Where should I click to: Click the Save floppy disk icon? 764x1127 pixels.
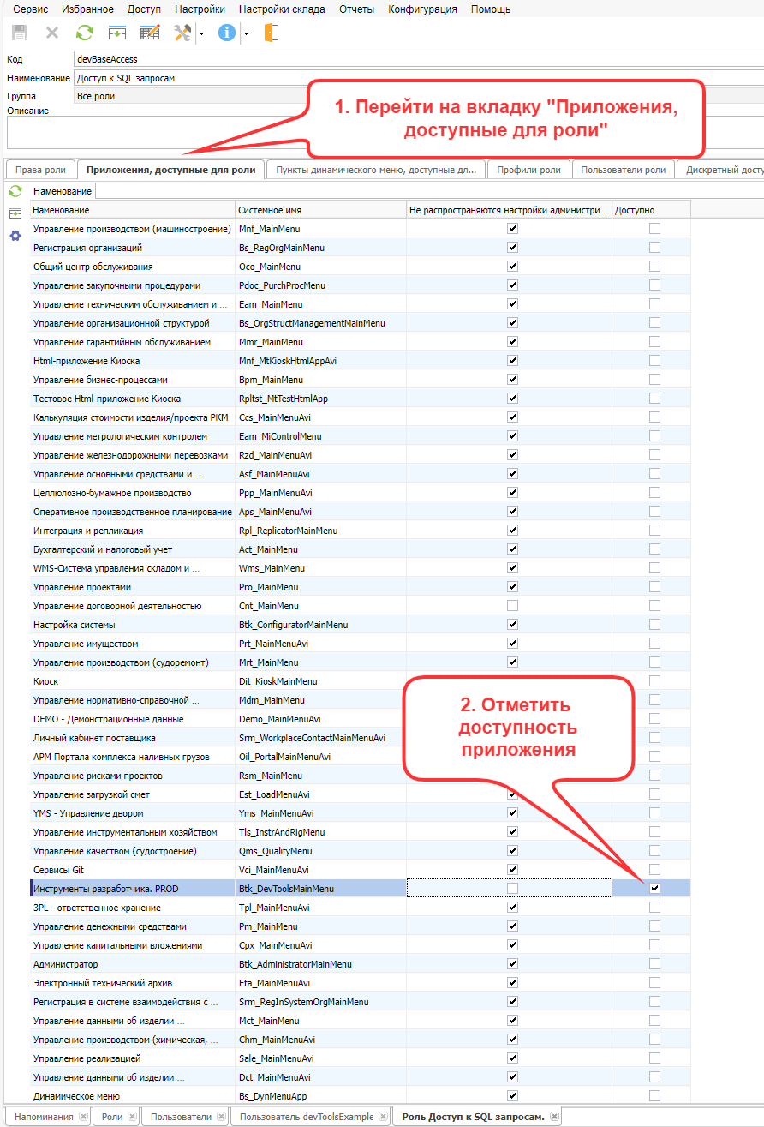20,33
